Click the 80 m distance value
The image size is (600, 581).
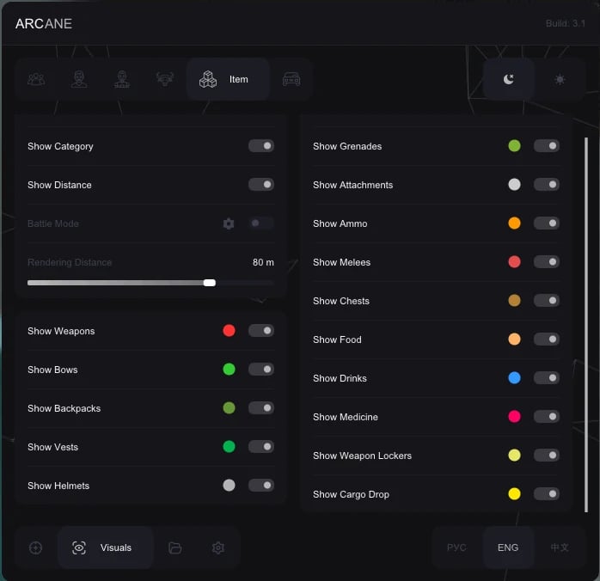point(263,262)
